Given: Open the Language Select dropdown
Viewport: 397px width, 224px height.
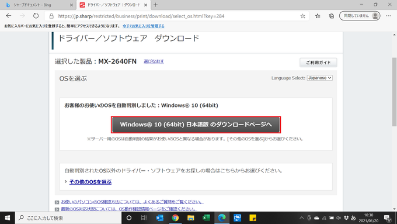Looking at the screenshot, I should coord(319,78).
